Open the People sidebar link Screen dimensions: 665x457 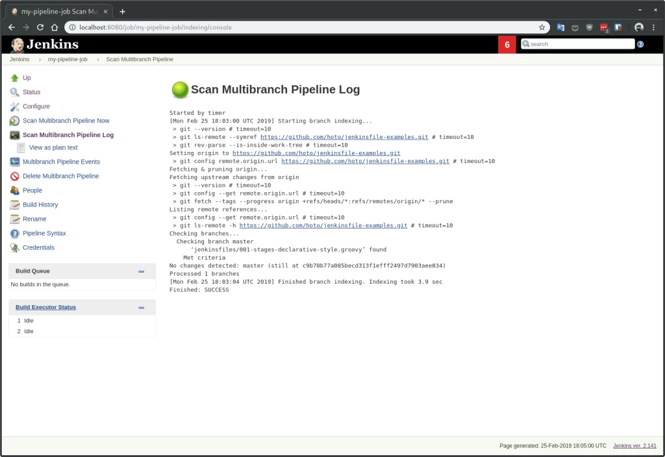point(32,190)
